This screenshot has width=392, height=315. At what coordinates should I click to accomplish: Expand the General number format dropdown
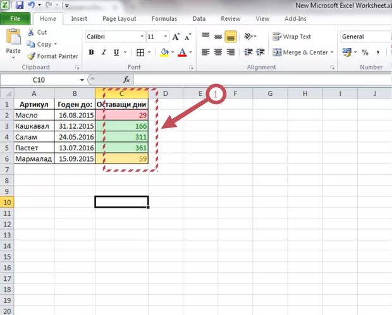387,37
